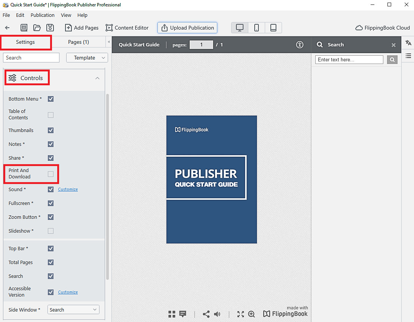Open the Template dropdown
The width and height of the screenshot is (414, 322).
pyautogui.click(x=87, y=58)
